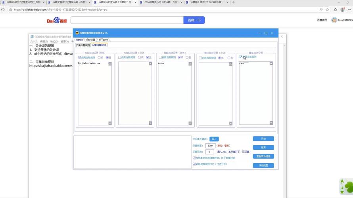This screenshot has width=353, height=198.
Task: Switch to the 系统设置 tab
Action: click(91, 40)
